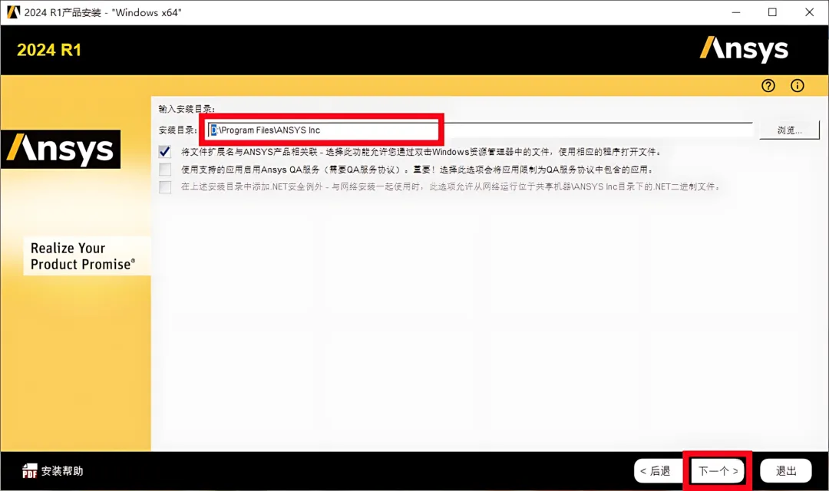The image size is (829, 491).
Task: Exit the installer with the 退出 button
Action: tap(786, 470)
